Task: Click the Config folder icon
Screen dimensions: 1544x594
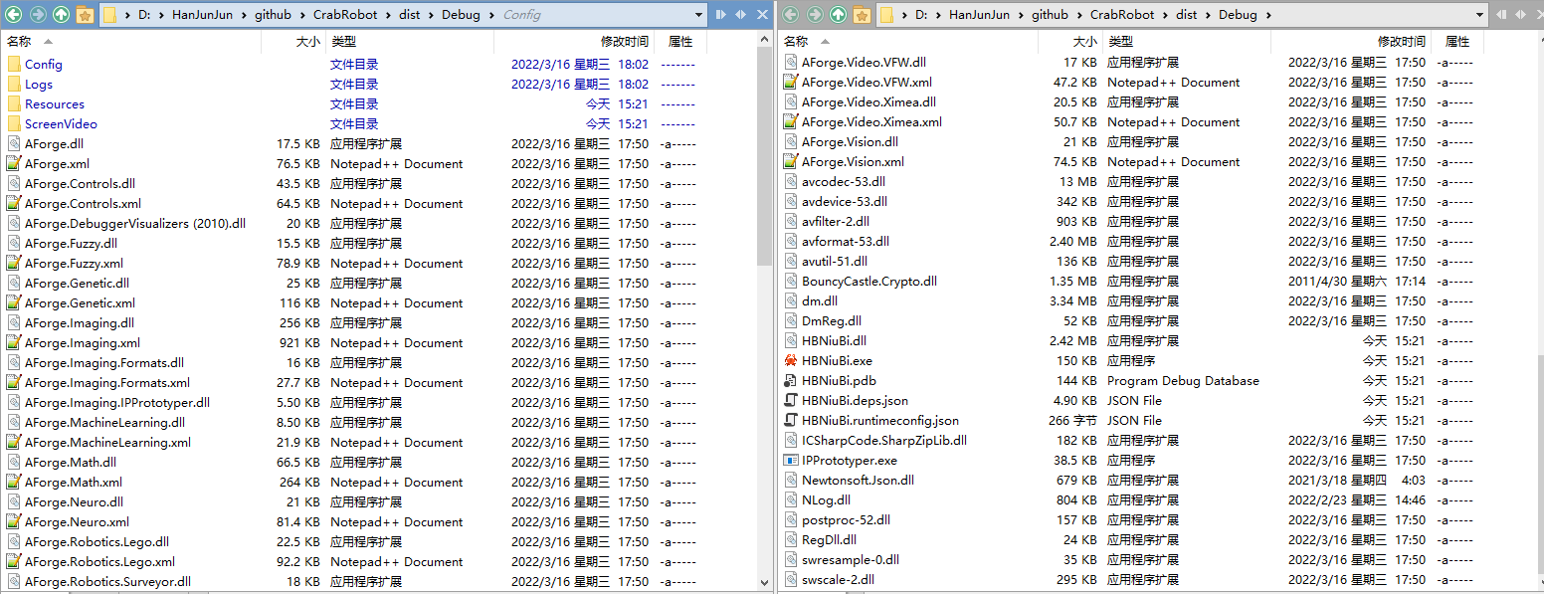Action: pyautogui.click(x=14, y=64)
